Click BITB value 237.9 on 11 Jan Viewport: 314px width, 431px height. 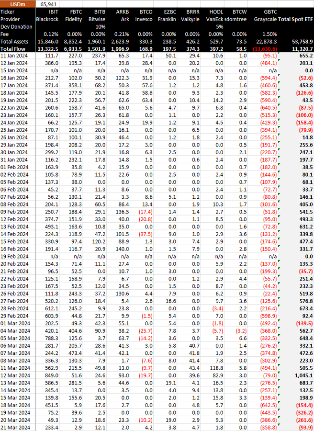point(99,56)
